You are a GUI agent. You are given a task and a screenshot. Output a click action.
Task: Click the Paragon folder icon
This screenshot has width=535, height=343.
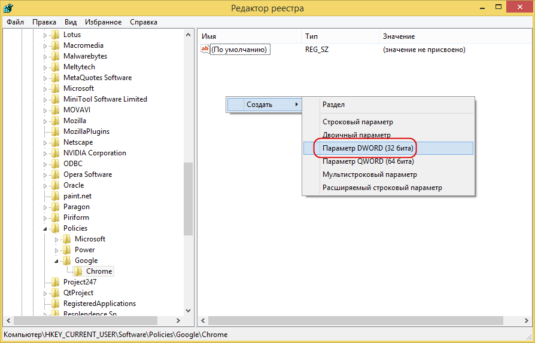(x=55, y=207)
